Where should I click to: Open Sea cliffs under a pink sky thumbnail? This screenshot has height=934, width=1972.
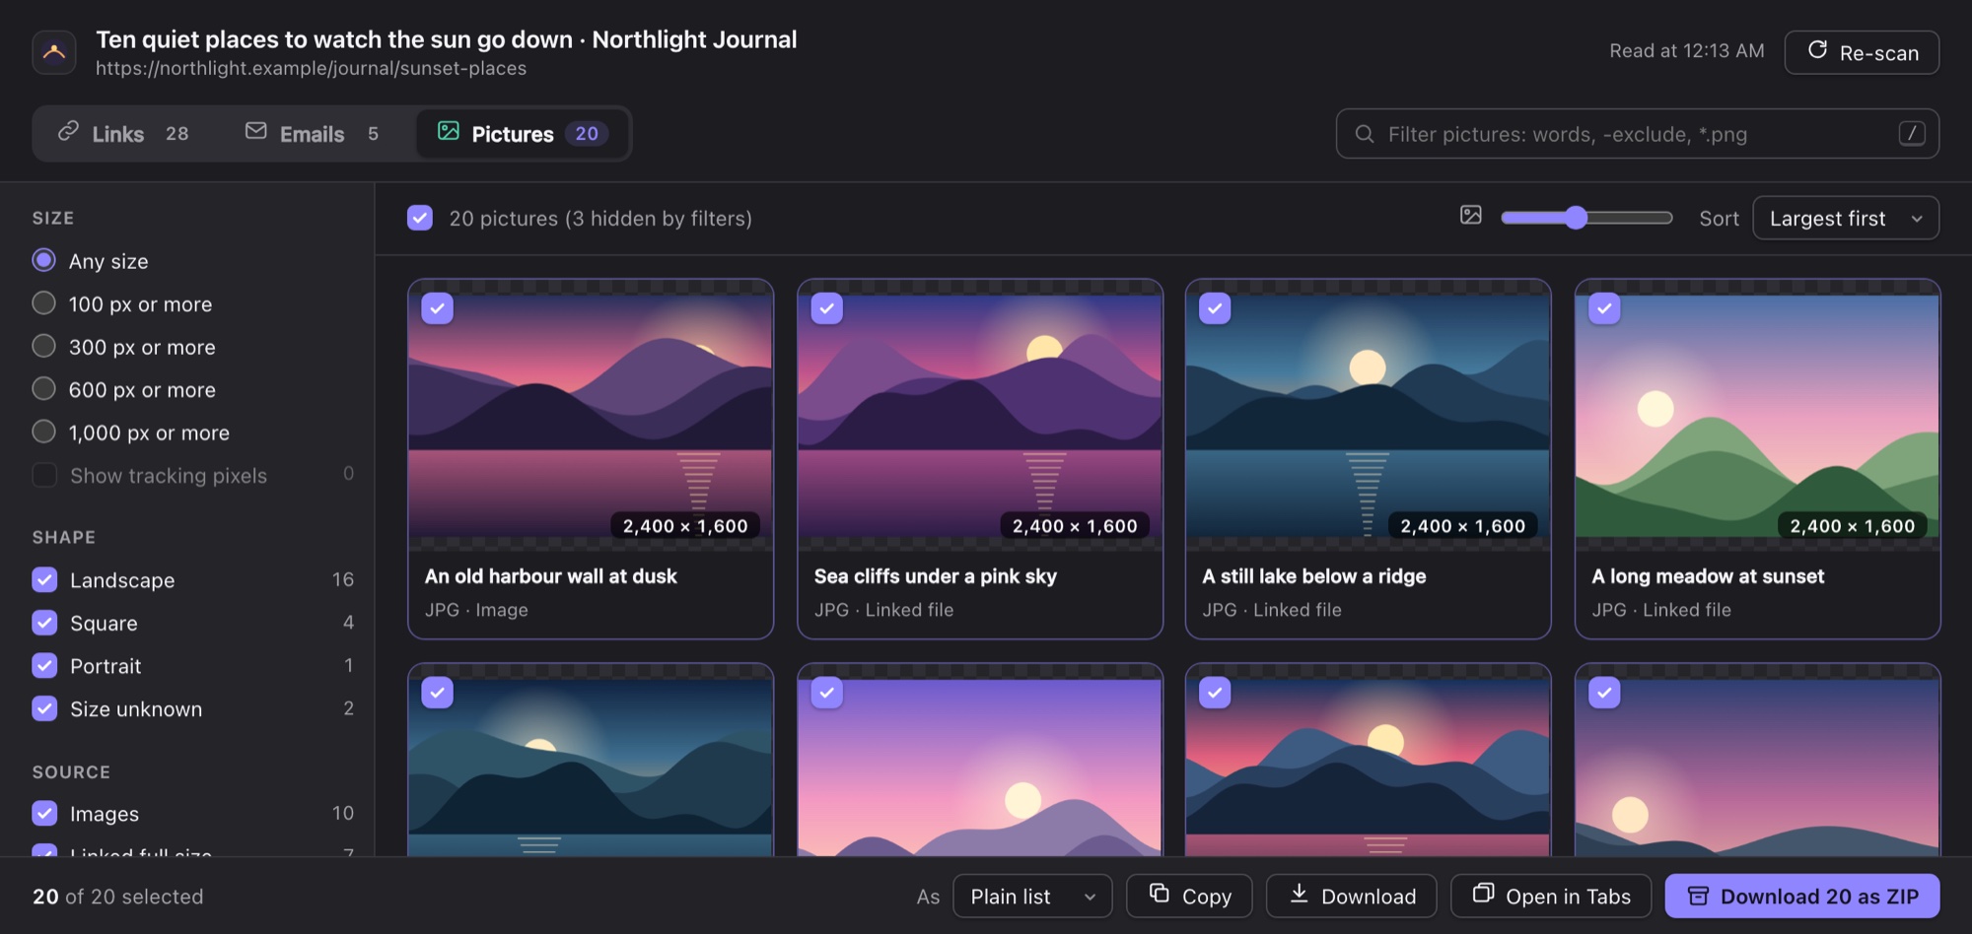pos(980,415)
